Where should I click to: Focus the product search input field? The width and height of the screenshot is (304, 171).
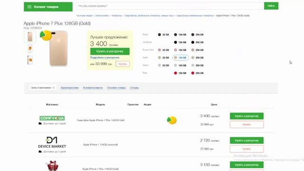(170, 6)
